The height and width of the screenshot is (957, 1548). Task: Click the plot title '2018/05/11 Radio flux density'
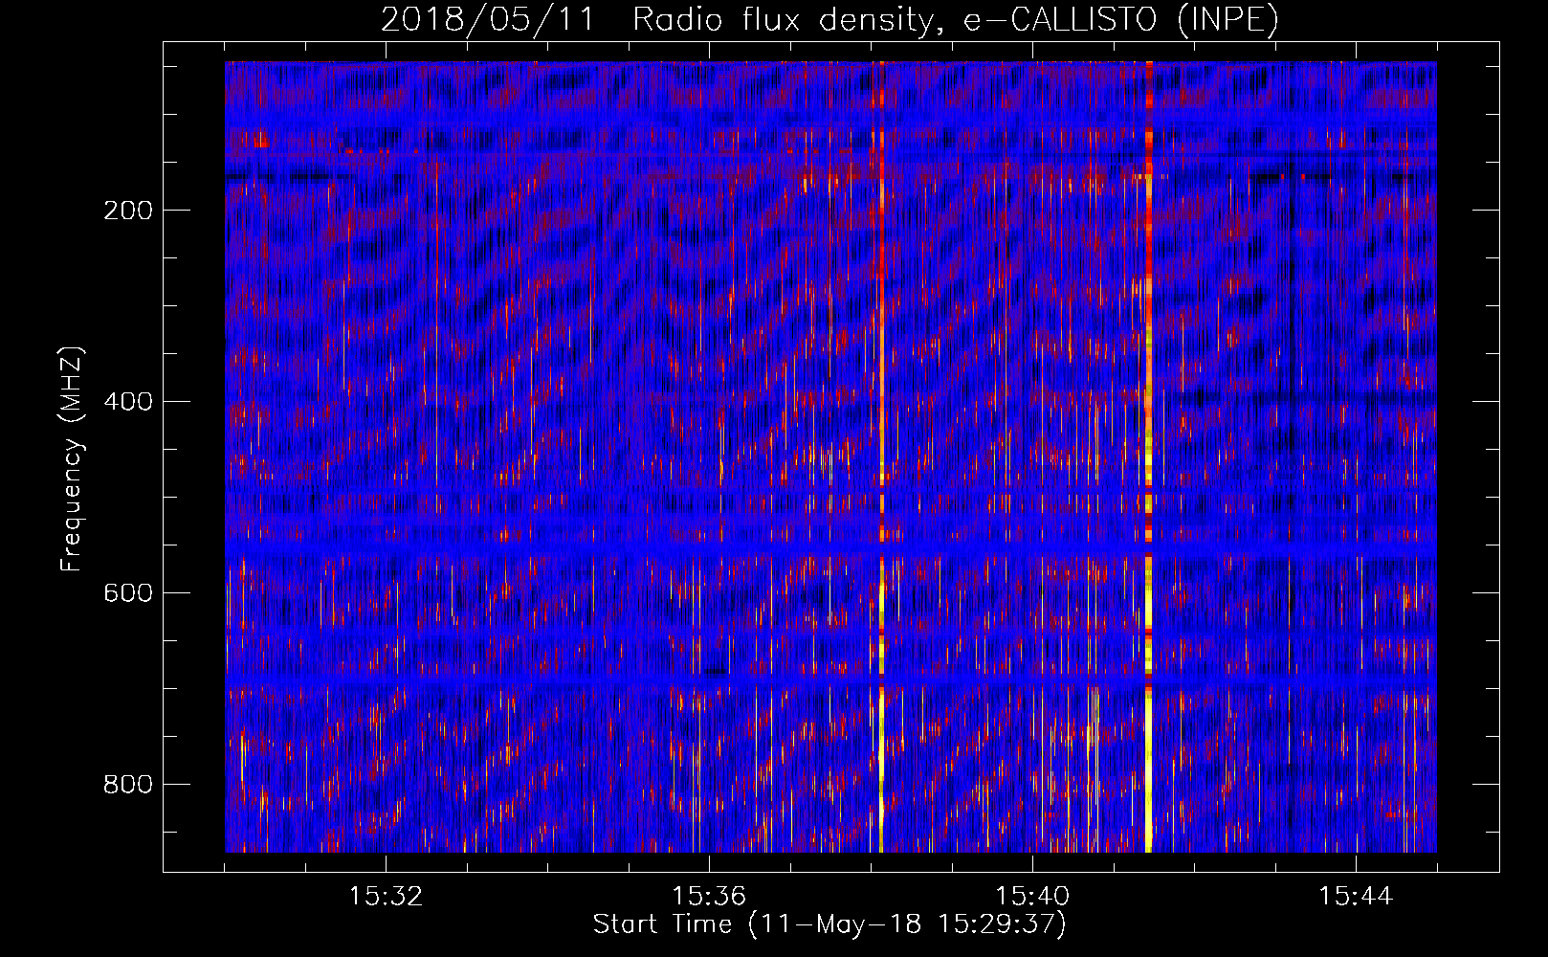pos(829,20)
